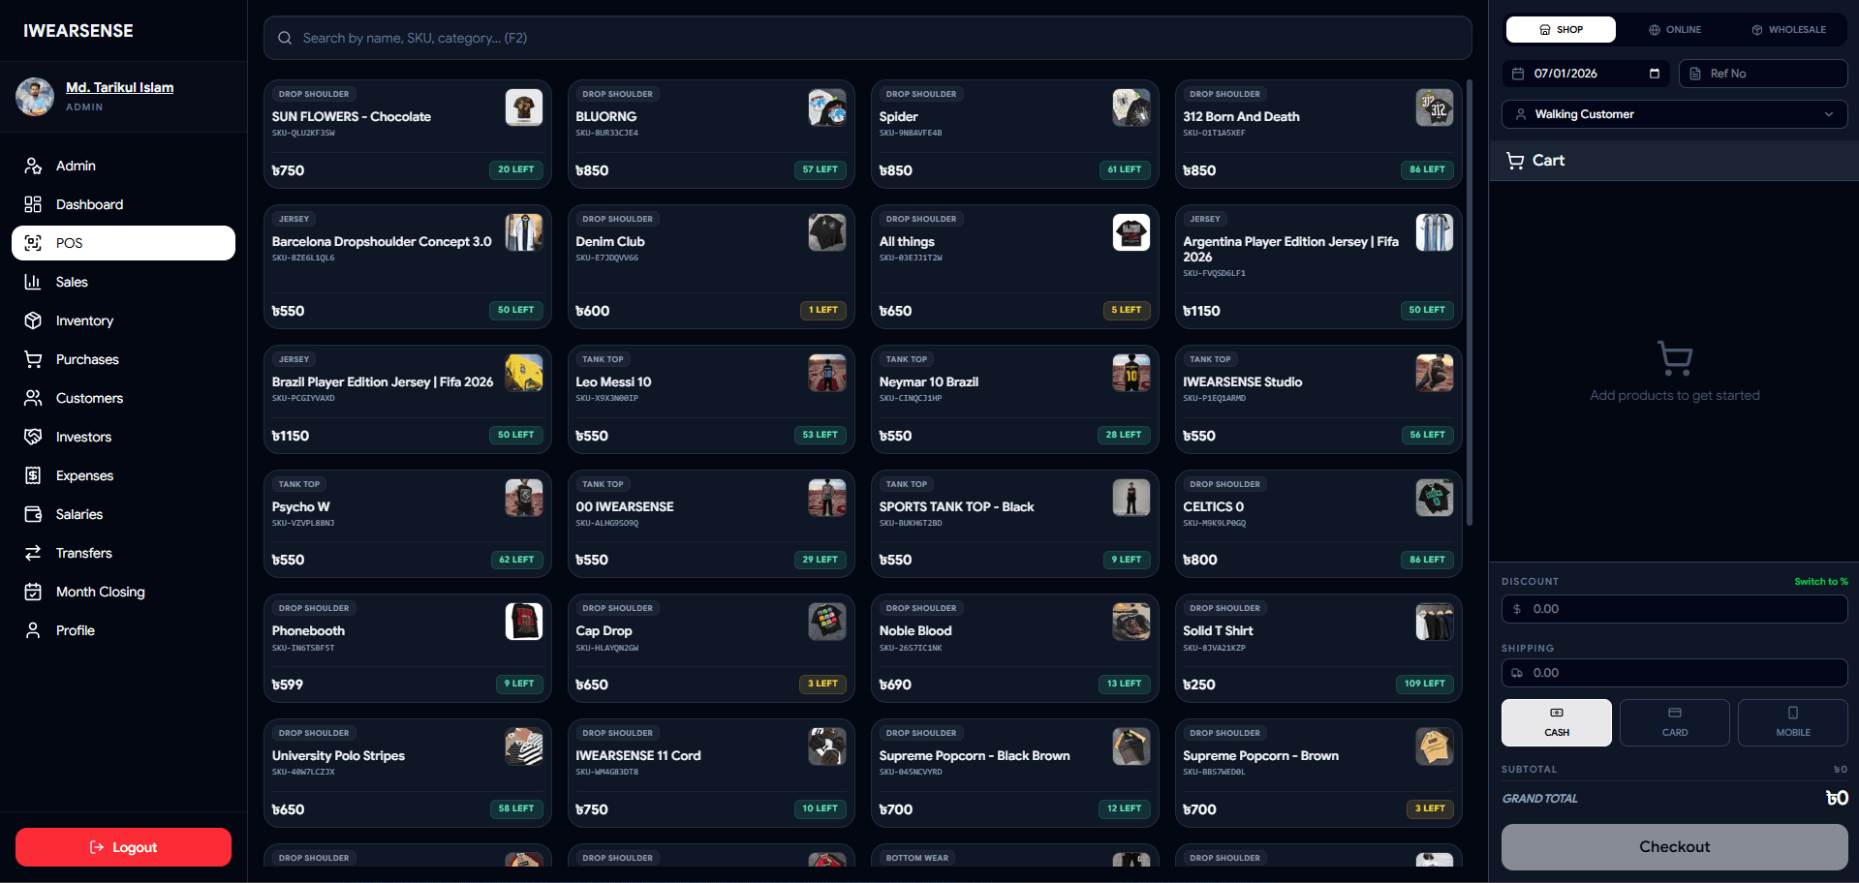Click Supreme Popcorn - Black Brown thumbnail

click(x=1131, y=746)
